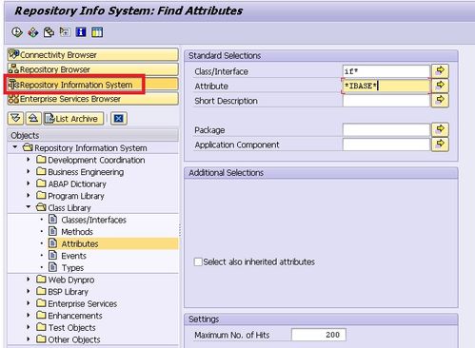Expand the Web Dynpro folder
The height and width of the screenshot is (348, 475).
29,280
